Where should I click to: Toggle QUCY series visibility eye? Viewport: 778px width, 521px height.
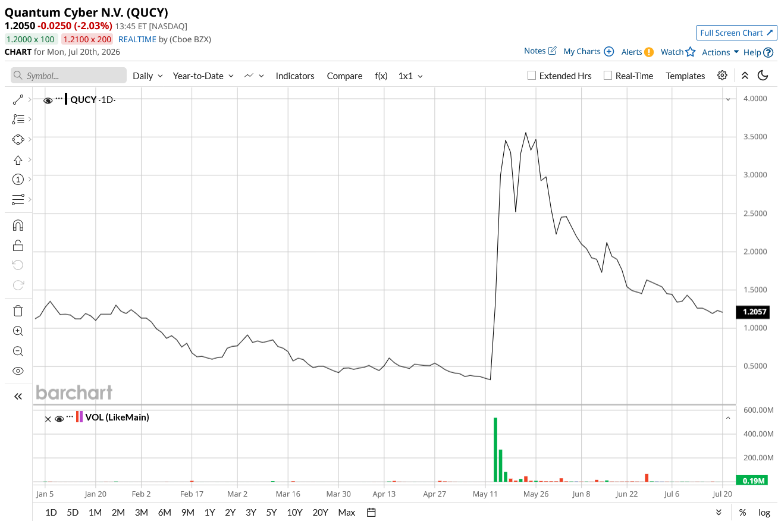click(x=48, y=100)
